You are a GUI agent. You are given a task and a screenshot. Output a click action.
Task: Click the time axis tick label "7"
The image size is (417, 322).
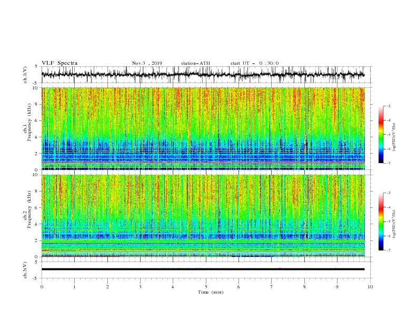point(272,287)
